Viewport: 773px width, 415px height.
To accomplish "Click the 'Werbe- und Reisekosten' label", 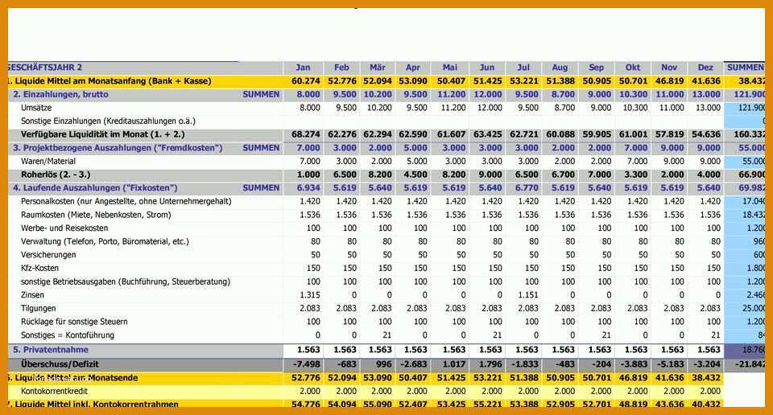I will [x=64, y=228].
